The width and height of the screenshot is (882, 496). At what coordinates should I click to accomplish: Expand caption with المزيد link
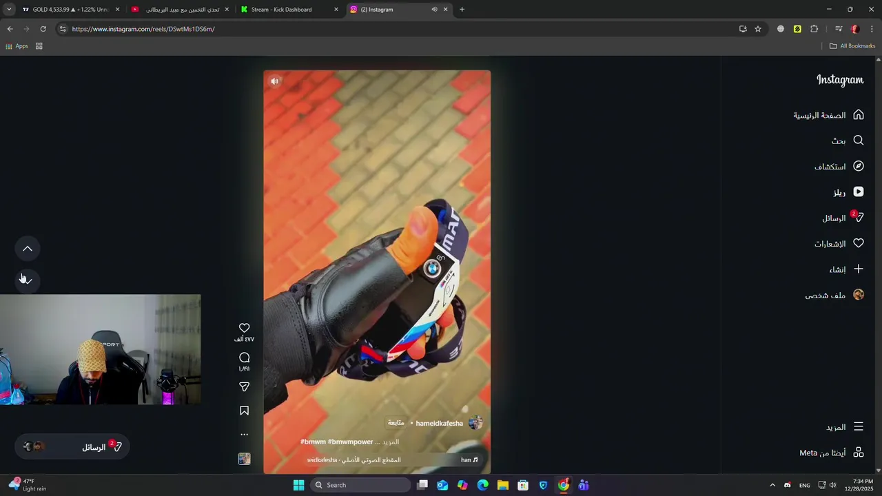391,442
